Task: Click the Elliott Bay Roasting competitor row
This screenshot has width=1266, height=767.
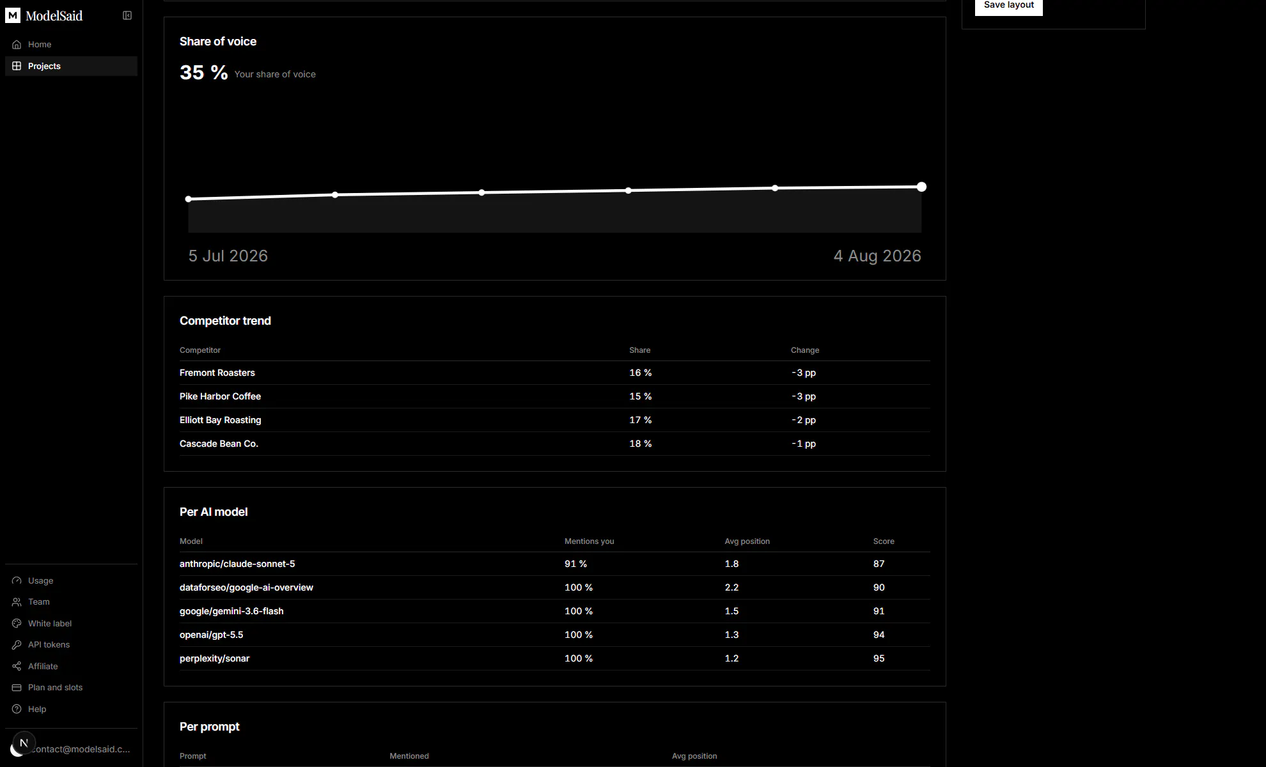Action: (x=555, y=420)
